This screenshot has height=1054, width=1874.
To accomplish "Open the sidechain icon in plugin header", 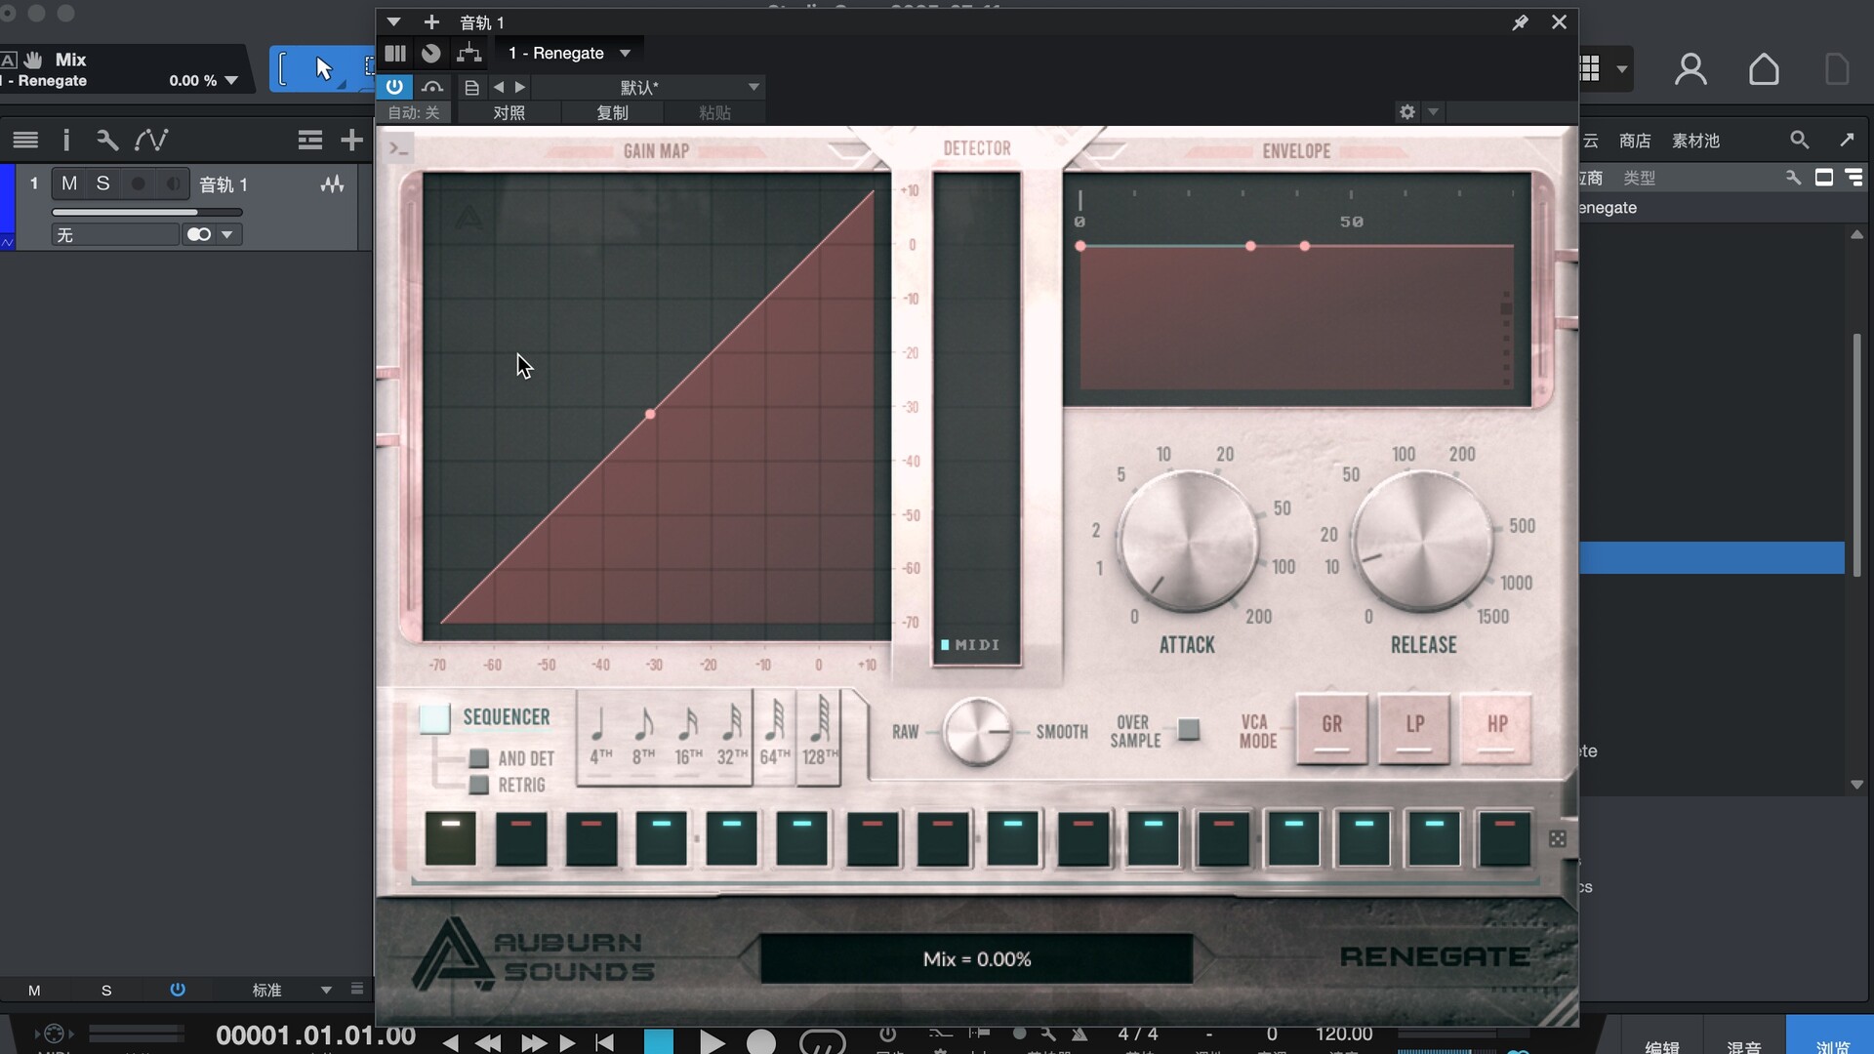I will click(x=432, y=87).
